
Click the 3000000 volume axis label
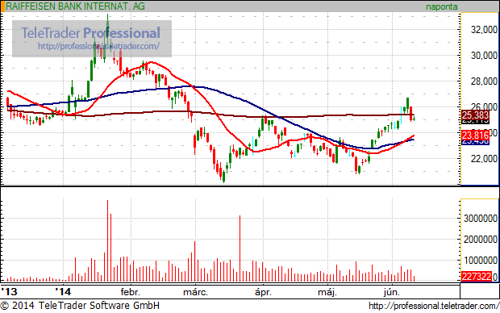pos(480,219)
